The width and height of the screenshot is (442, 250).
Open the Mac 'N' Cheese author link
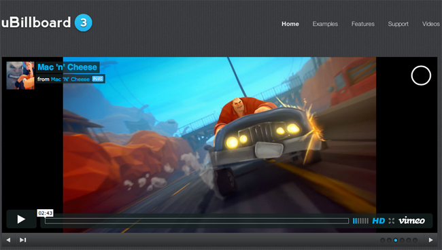(x=70, y=79)
